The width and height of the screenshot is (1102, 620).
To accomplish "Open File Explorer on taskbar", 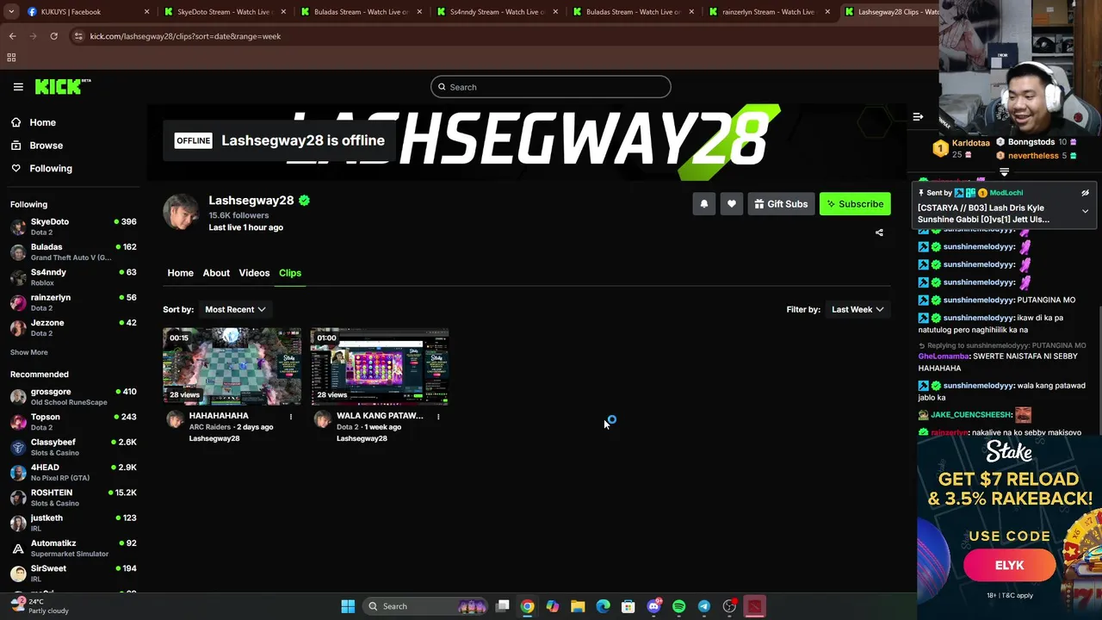I will tap(578, 606).
